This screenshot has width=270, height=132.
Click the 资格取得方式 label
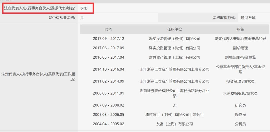click(224, 17)
